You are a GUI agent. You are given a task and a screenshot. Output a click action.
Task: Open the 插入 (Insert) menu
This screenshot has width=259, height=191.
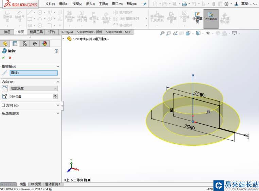90,4
